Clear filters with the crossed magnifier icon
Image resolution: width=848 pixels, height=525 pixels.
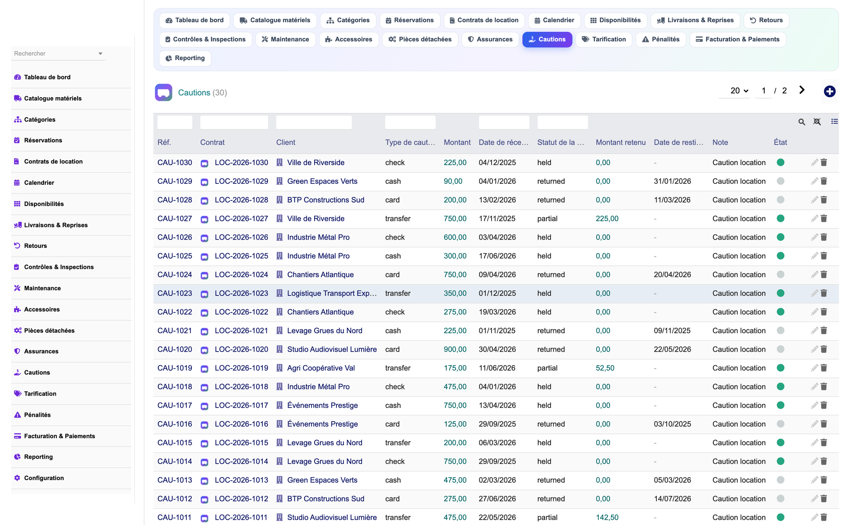coord(817,122)
